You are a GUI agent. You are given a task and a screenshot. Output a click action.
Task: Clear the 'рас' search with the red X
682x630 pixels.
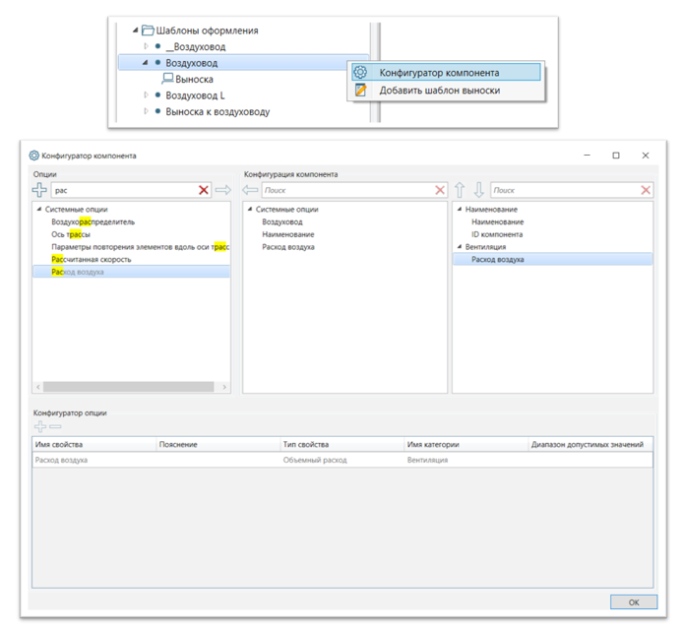pos(204,190)
